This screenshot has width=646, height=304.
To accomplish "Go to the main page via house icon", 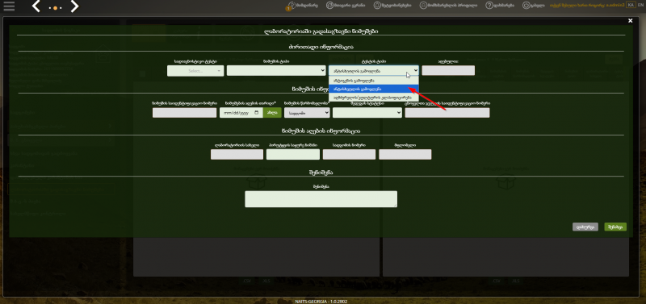I will tap(346, 6).
